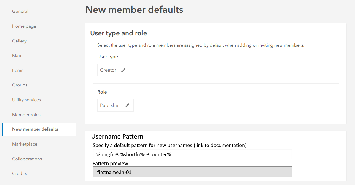The width and height of the screenshot is (355, 185).
Task: Open Groups in the sidebar
Action: tap(20, 85)
